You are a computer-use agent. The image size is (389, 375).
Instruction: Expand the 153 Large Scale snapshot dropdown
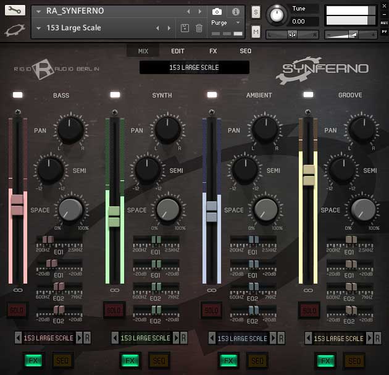coord(39,28)
